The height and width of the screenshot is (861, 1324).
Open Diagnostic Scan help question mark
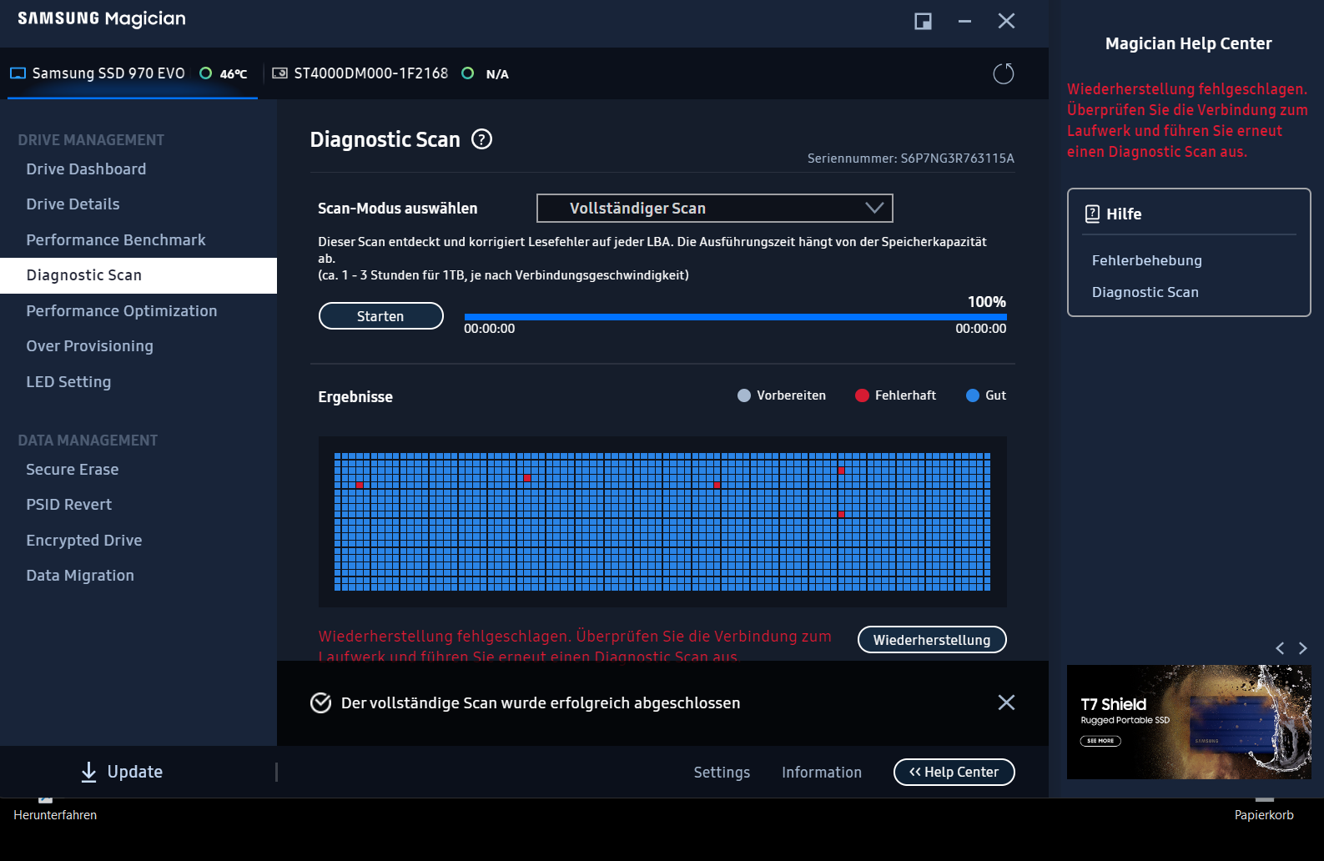tap(481, 139)
